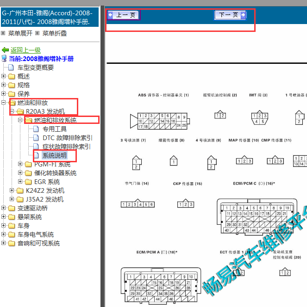
Task: Select the 规格 folder label
Action: point(24,85)
